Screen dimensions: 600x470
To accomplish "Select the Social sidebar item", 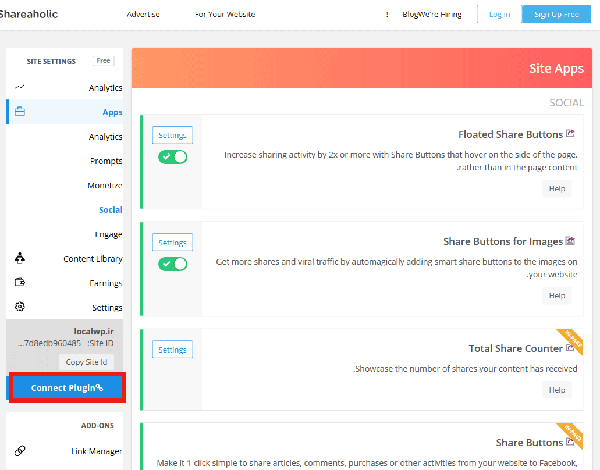I will [111, 210].
